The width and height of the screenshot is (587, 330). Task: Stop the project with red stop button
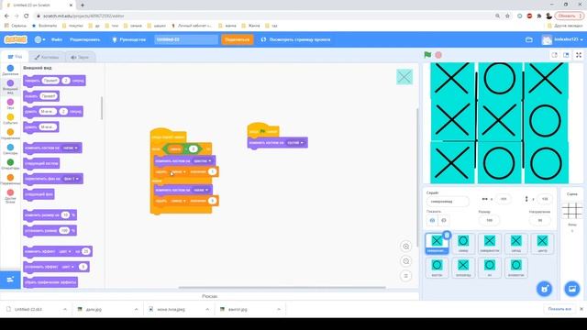click(438, 55)
